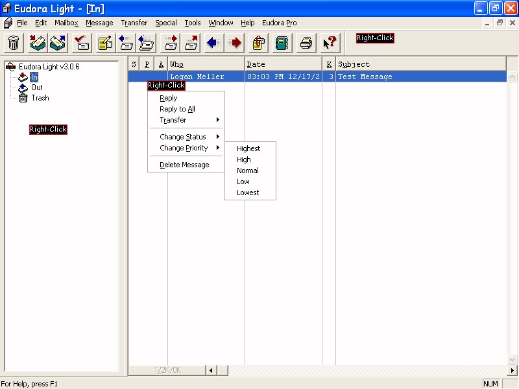Sort by the Date column header

point(284,64)
